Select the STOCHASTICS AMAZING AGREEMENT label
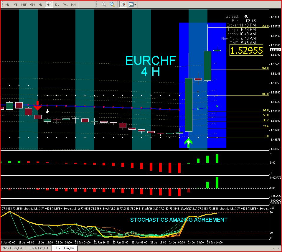 click(179, 220)
